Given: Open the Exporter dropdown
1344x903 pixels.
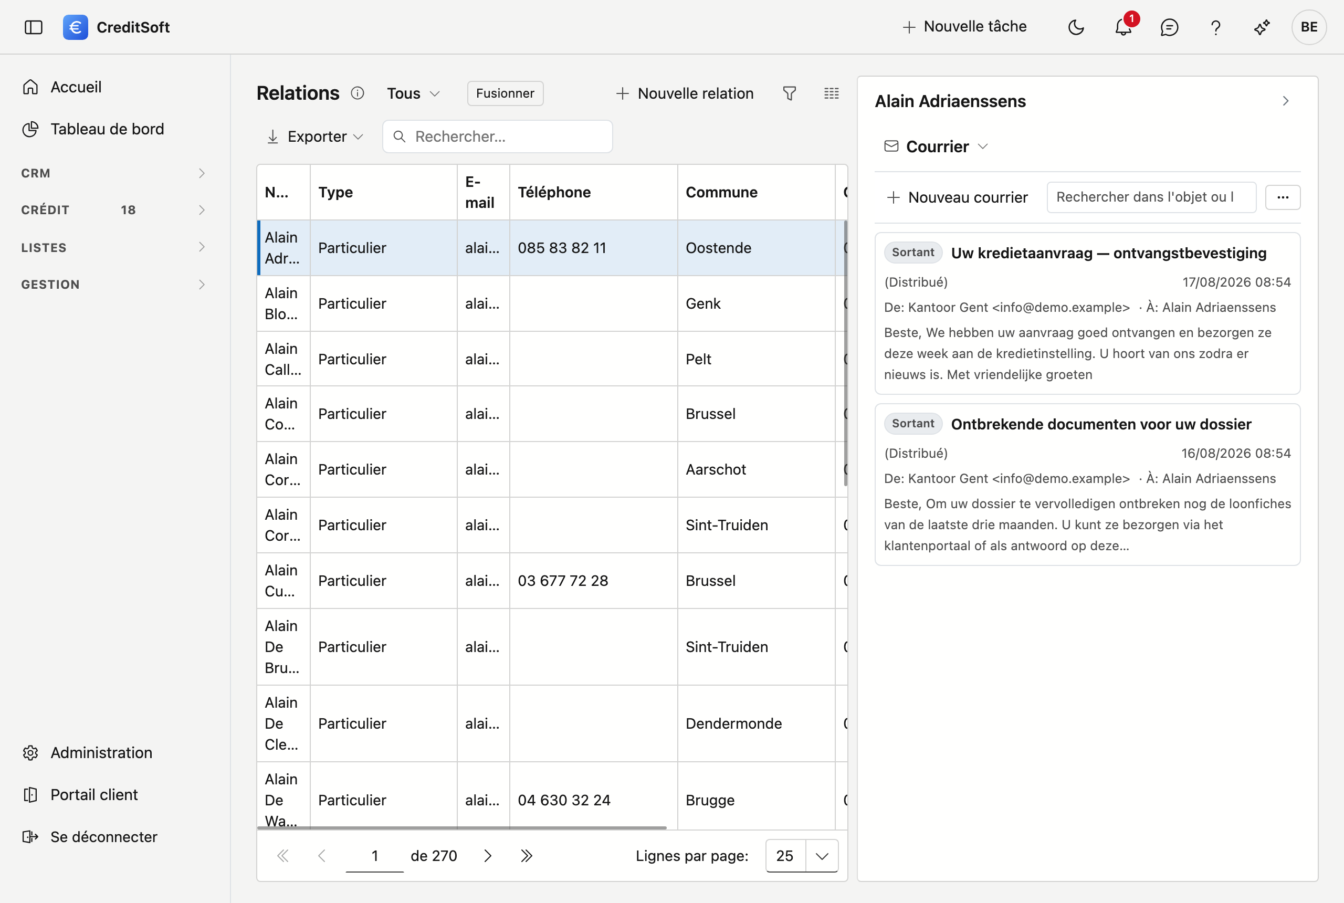Looking at the screenshot, I should 315,136.
